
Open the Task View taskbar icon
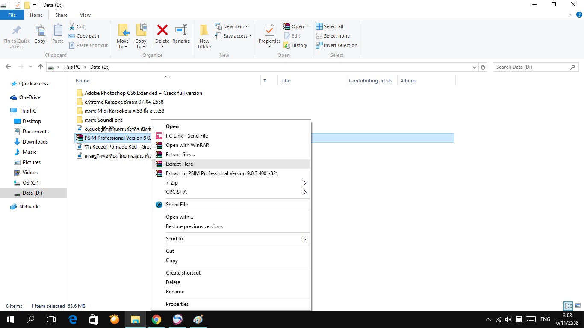click(x=51, y=319)
